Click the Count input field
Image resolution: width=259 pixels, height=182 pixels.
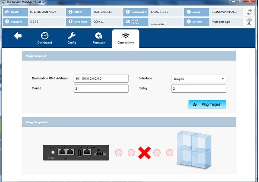pos(101,88)
